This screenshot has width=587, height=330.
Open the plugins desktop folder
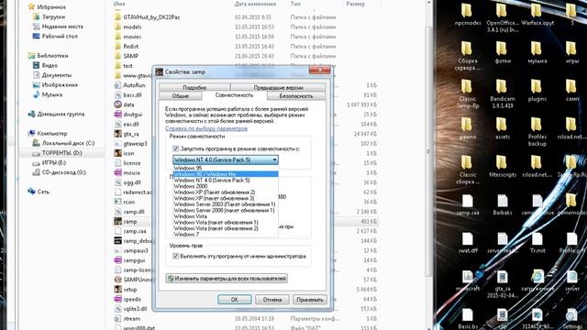click(x=537, y=90)
